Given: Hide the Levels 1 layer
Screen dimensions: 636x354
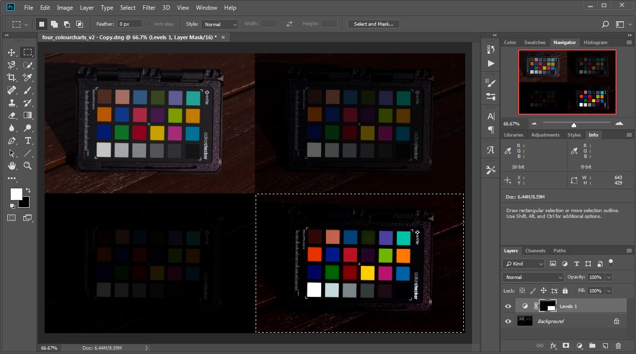Looking at the screenshot, I should coord(508,307).
